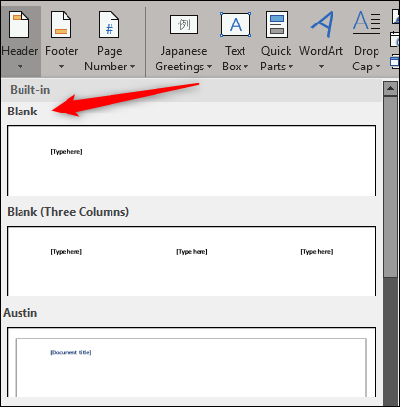Screen dimensions: 400x407
Task: Click the Built-in section heading
Action: [x=30, y=90]
